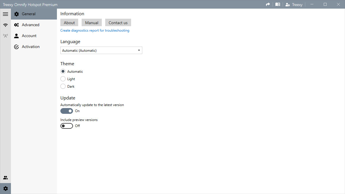Switch to the Advanced settings section
Image resolution: width=345 pixels, height=194 pixels.
click(x=30, y=25)
